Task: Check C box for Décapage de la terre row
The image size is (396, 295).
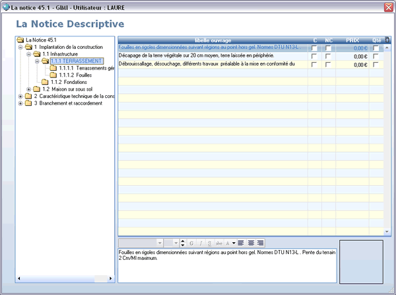Action: (x=314, y=56)
